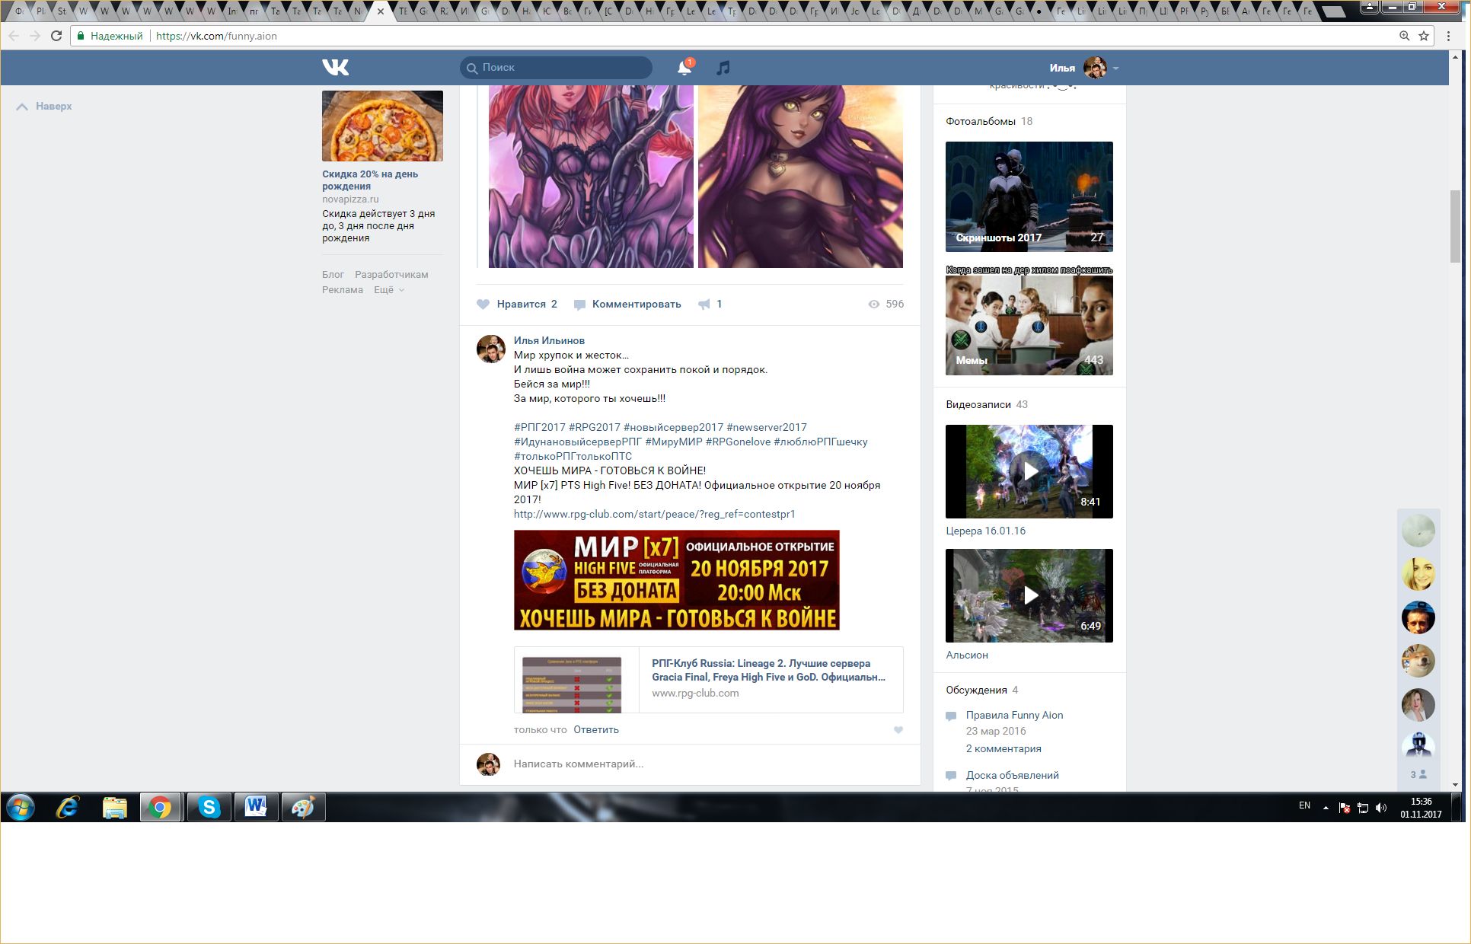
Task: Open the Доска объявлений discussion
Action: click(1012, 775)
